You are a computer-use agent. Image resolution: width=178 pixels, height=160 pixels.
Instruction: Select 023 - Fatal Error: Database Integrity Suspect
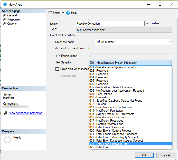pos(130,141)
